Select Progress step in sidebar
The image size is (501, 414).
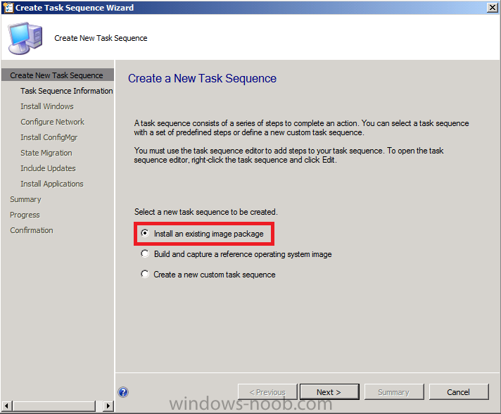(x=25, y=215)
